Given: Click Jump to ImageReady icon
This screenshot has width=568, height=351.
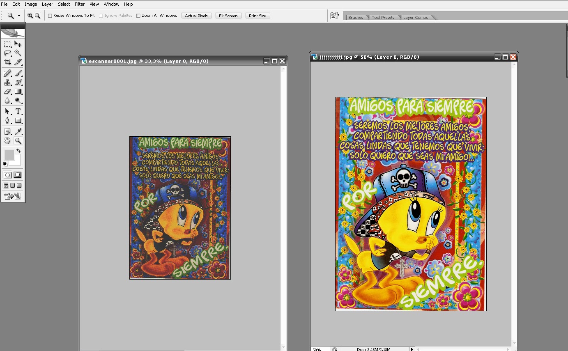Looking at the screenshot, I should (x=13, y=196).
